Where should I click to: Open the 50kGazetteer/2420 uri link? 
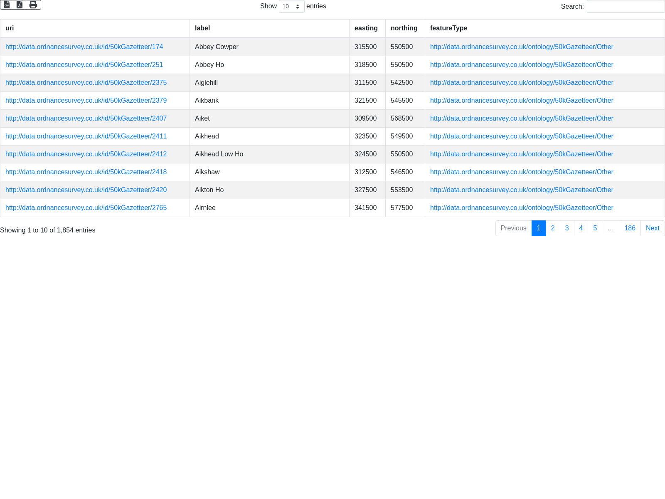(86, 190)
